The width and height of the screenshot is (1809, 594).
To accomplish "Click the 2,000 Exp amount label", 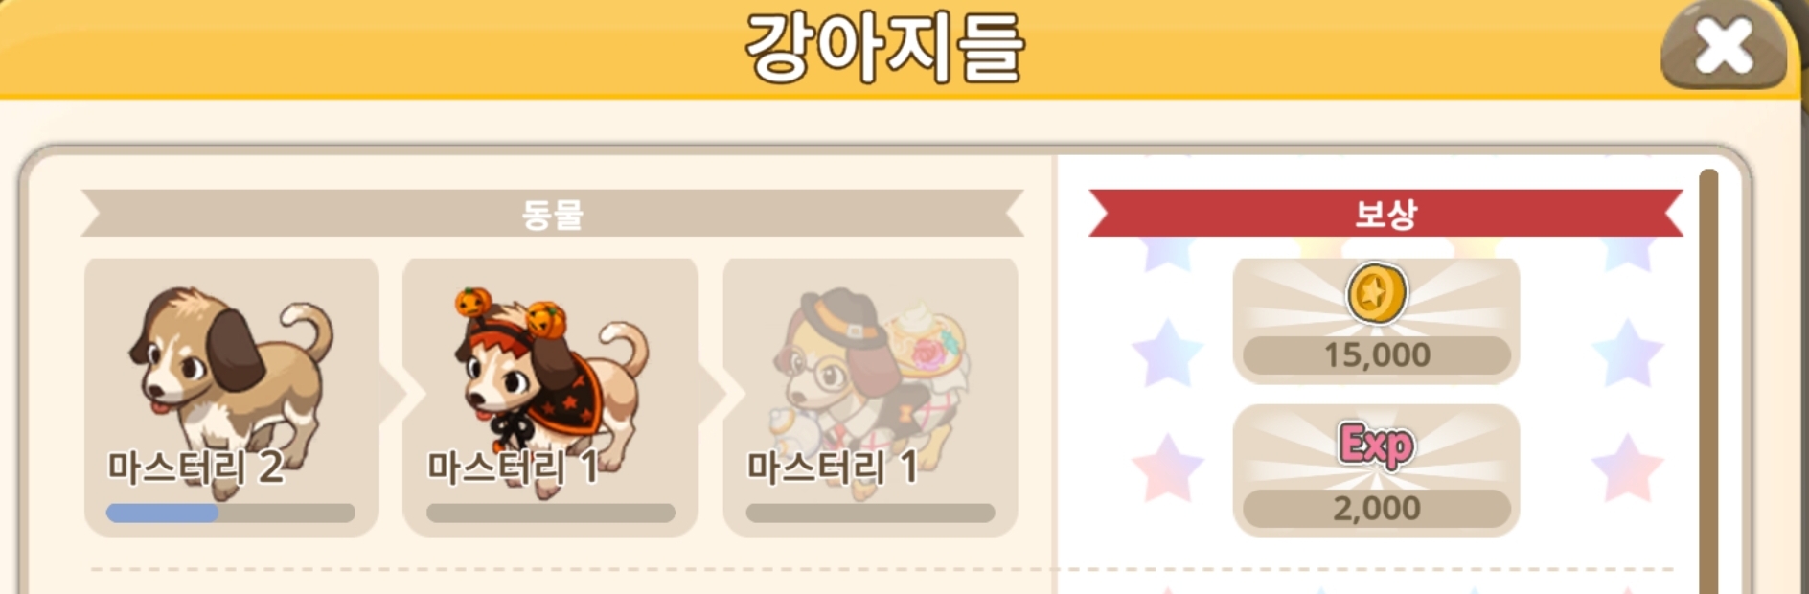I will tap(1376, 508).
